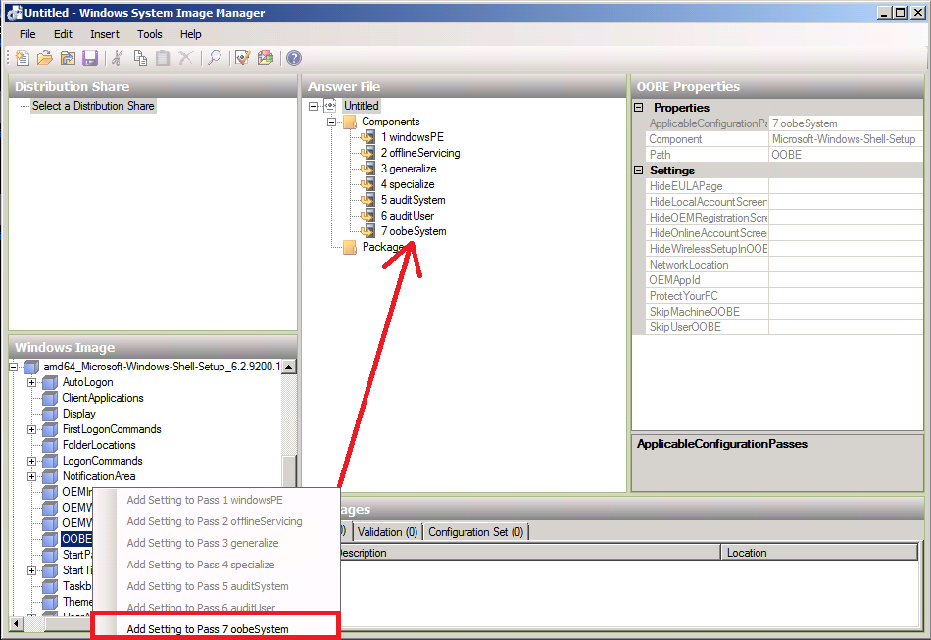The image size is (931, 640).
Task: Click the Copy toolbar icon
Action: pyautogui.click(x=140, y=58)
